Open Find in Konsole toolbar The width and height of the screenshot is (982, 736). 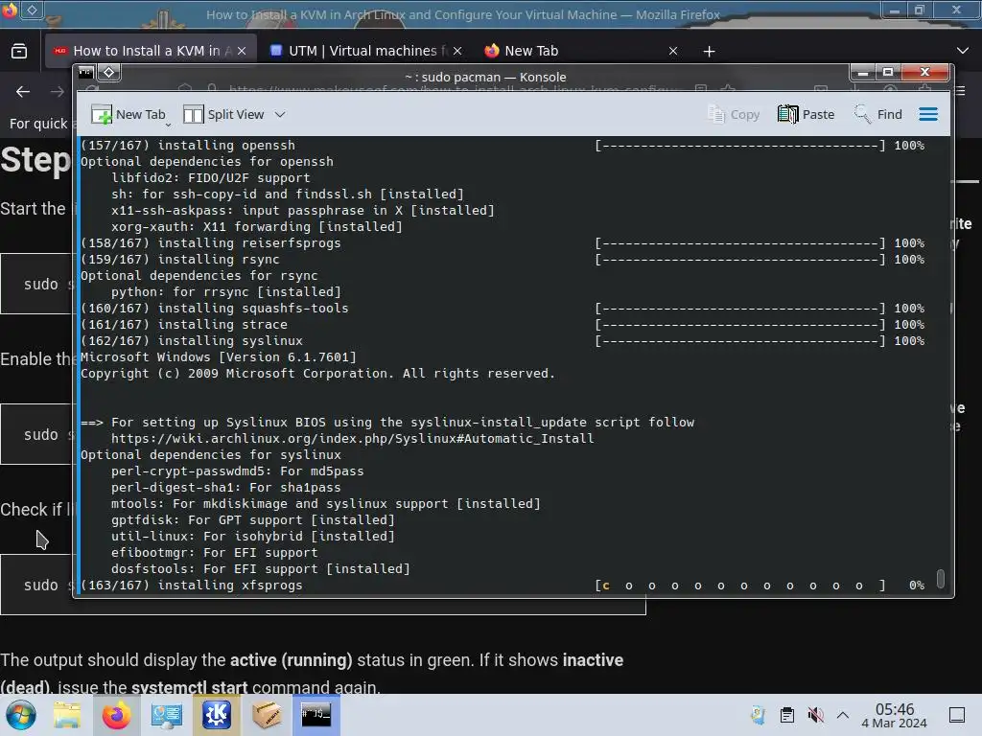878,115
